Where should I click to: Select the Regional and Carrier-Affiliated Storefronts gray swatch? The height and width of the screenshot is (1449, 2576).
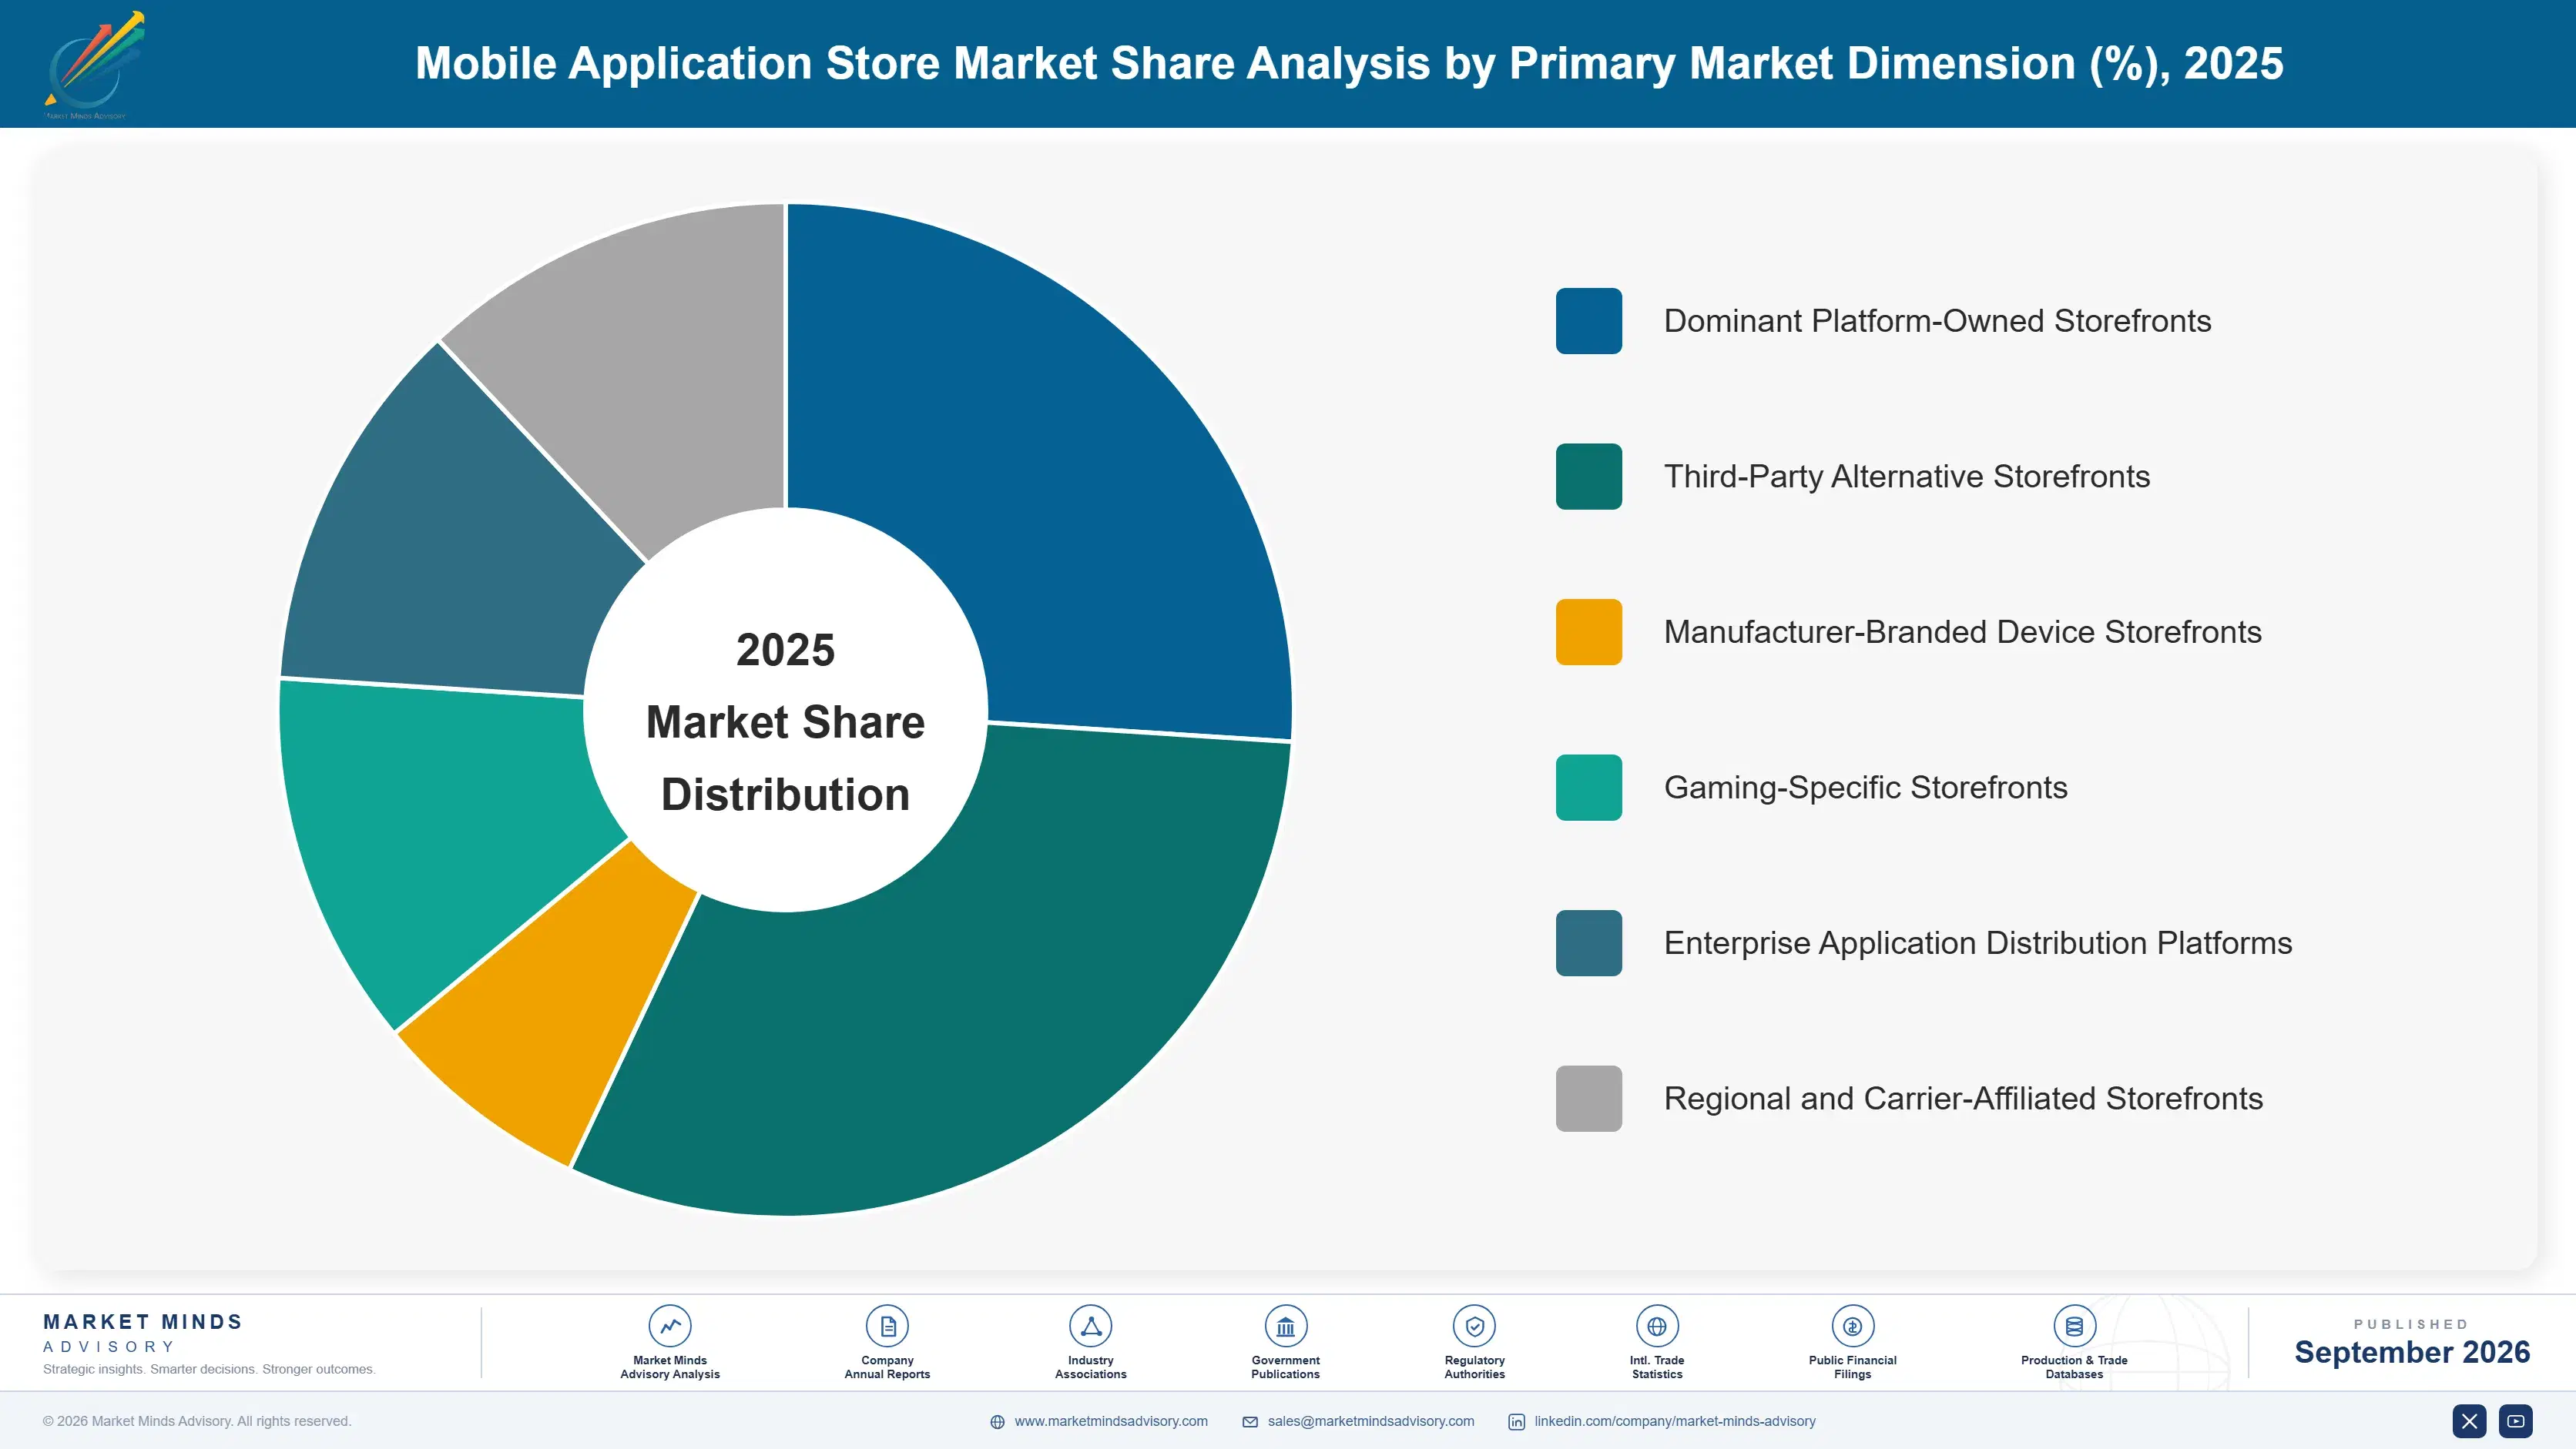pyautogui.click(x=1588, y=1098)
